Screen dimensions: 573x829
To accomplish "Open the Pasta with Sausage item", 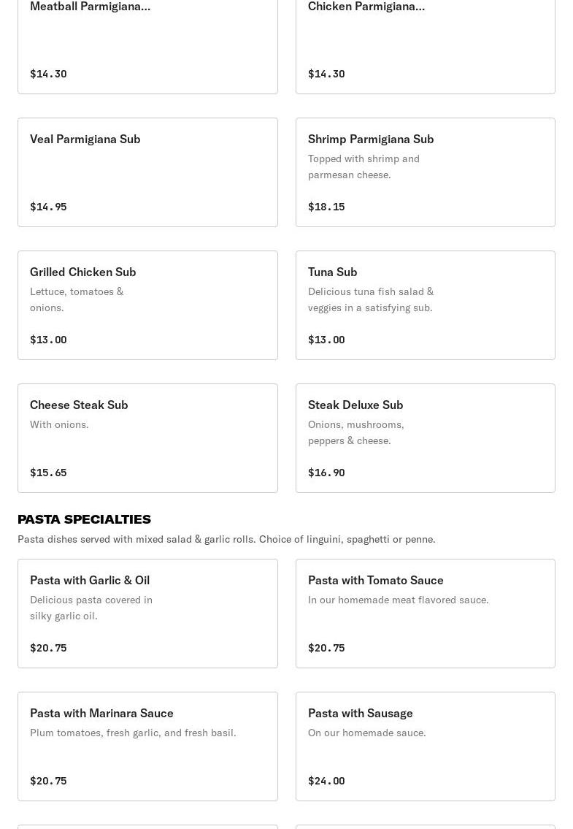I will [x=425, y=746].
